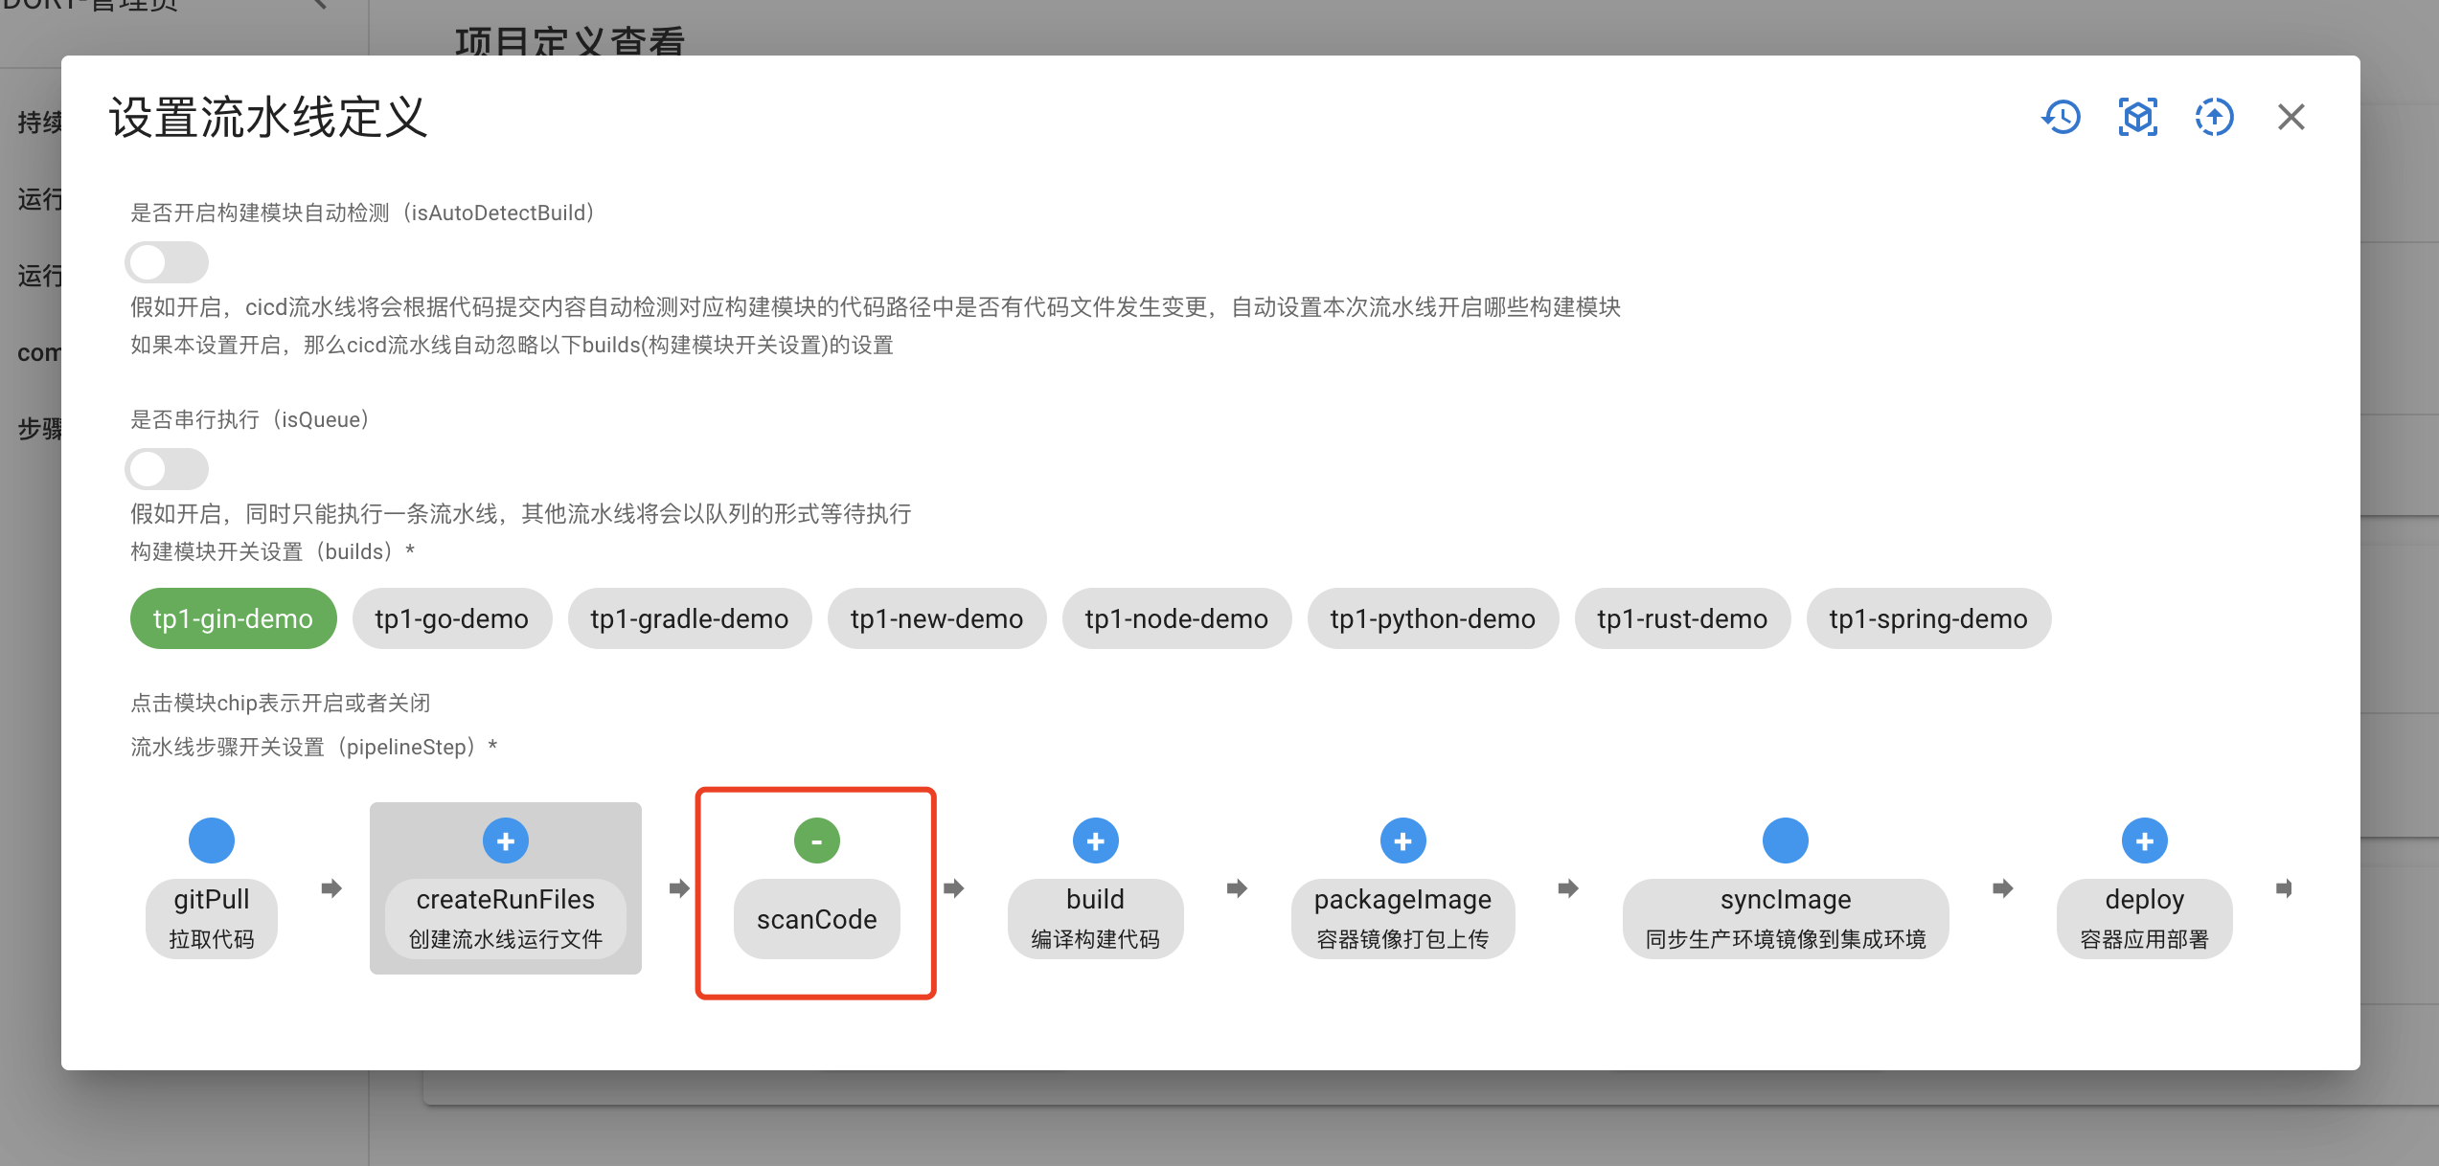Click the cube preview icon in dialog header

pos(2137,116)
